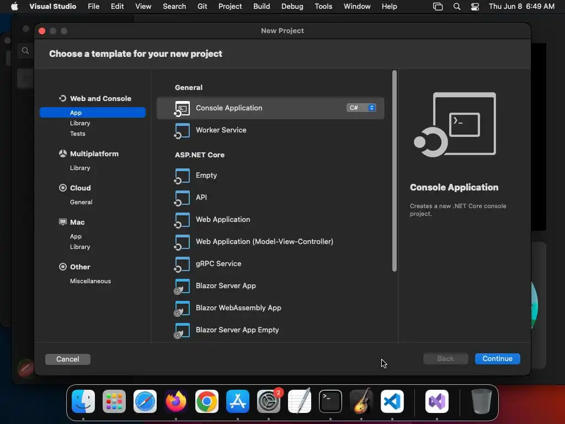Click the large Console Application preview image
This screenshot has width=565, height=424.
pos(455,125)
